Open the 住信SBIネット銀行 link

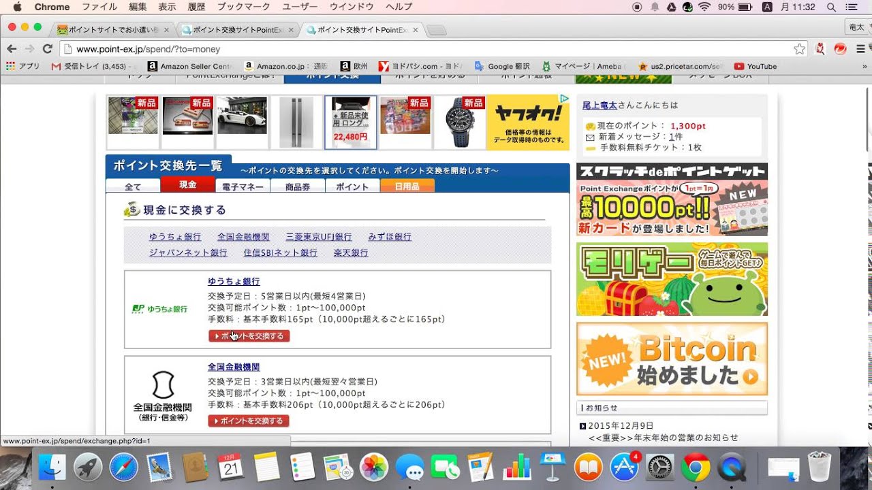[280, 252]
